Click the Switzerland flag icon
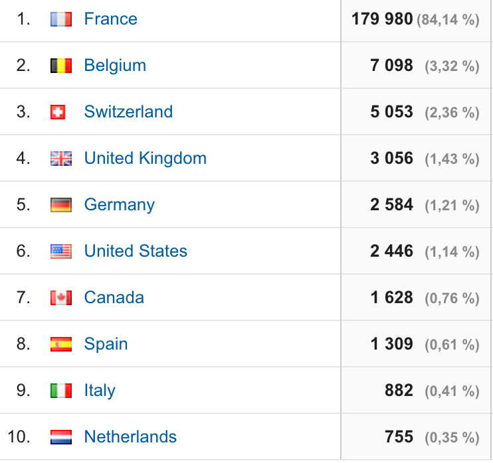 pos(58,112)
